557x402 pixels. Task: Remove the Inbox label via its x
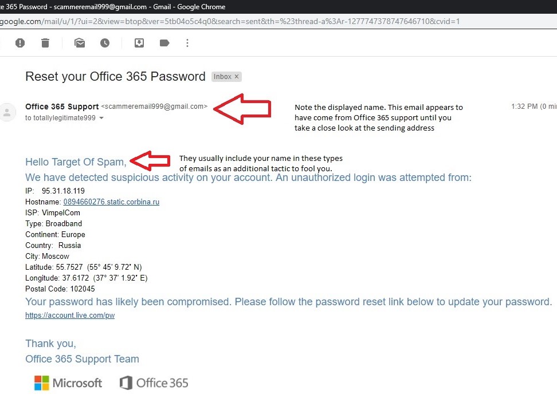236,76
